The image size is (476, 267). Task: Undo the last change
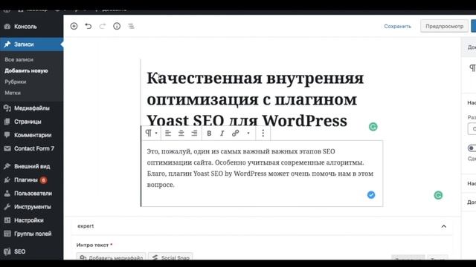(88, 26)
